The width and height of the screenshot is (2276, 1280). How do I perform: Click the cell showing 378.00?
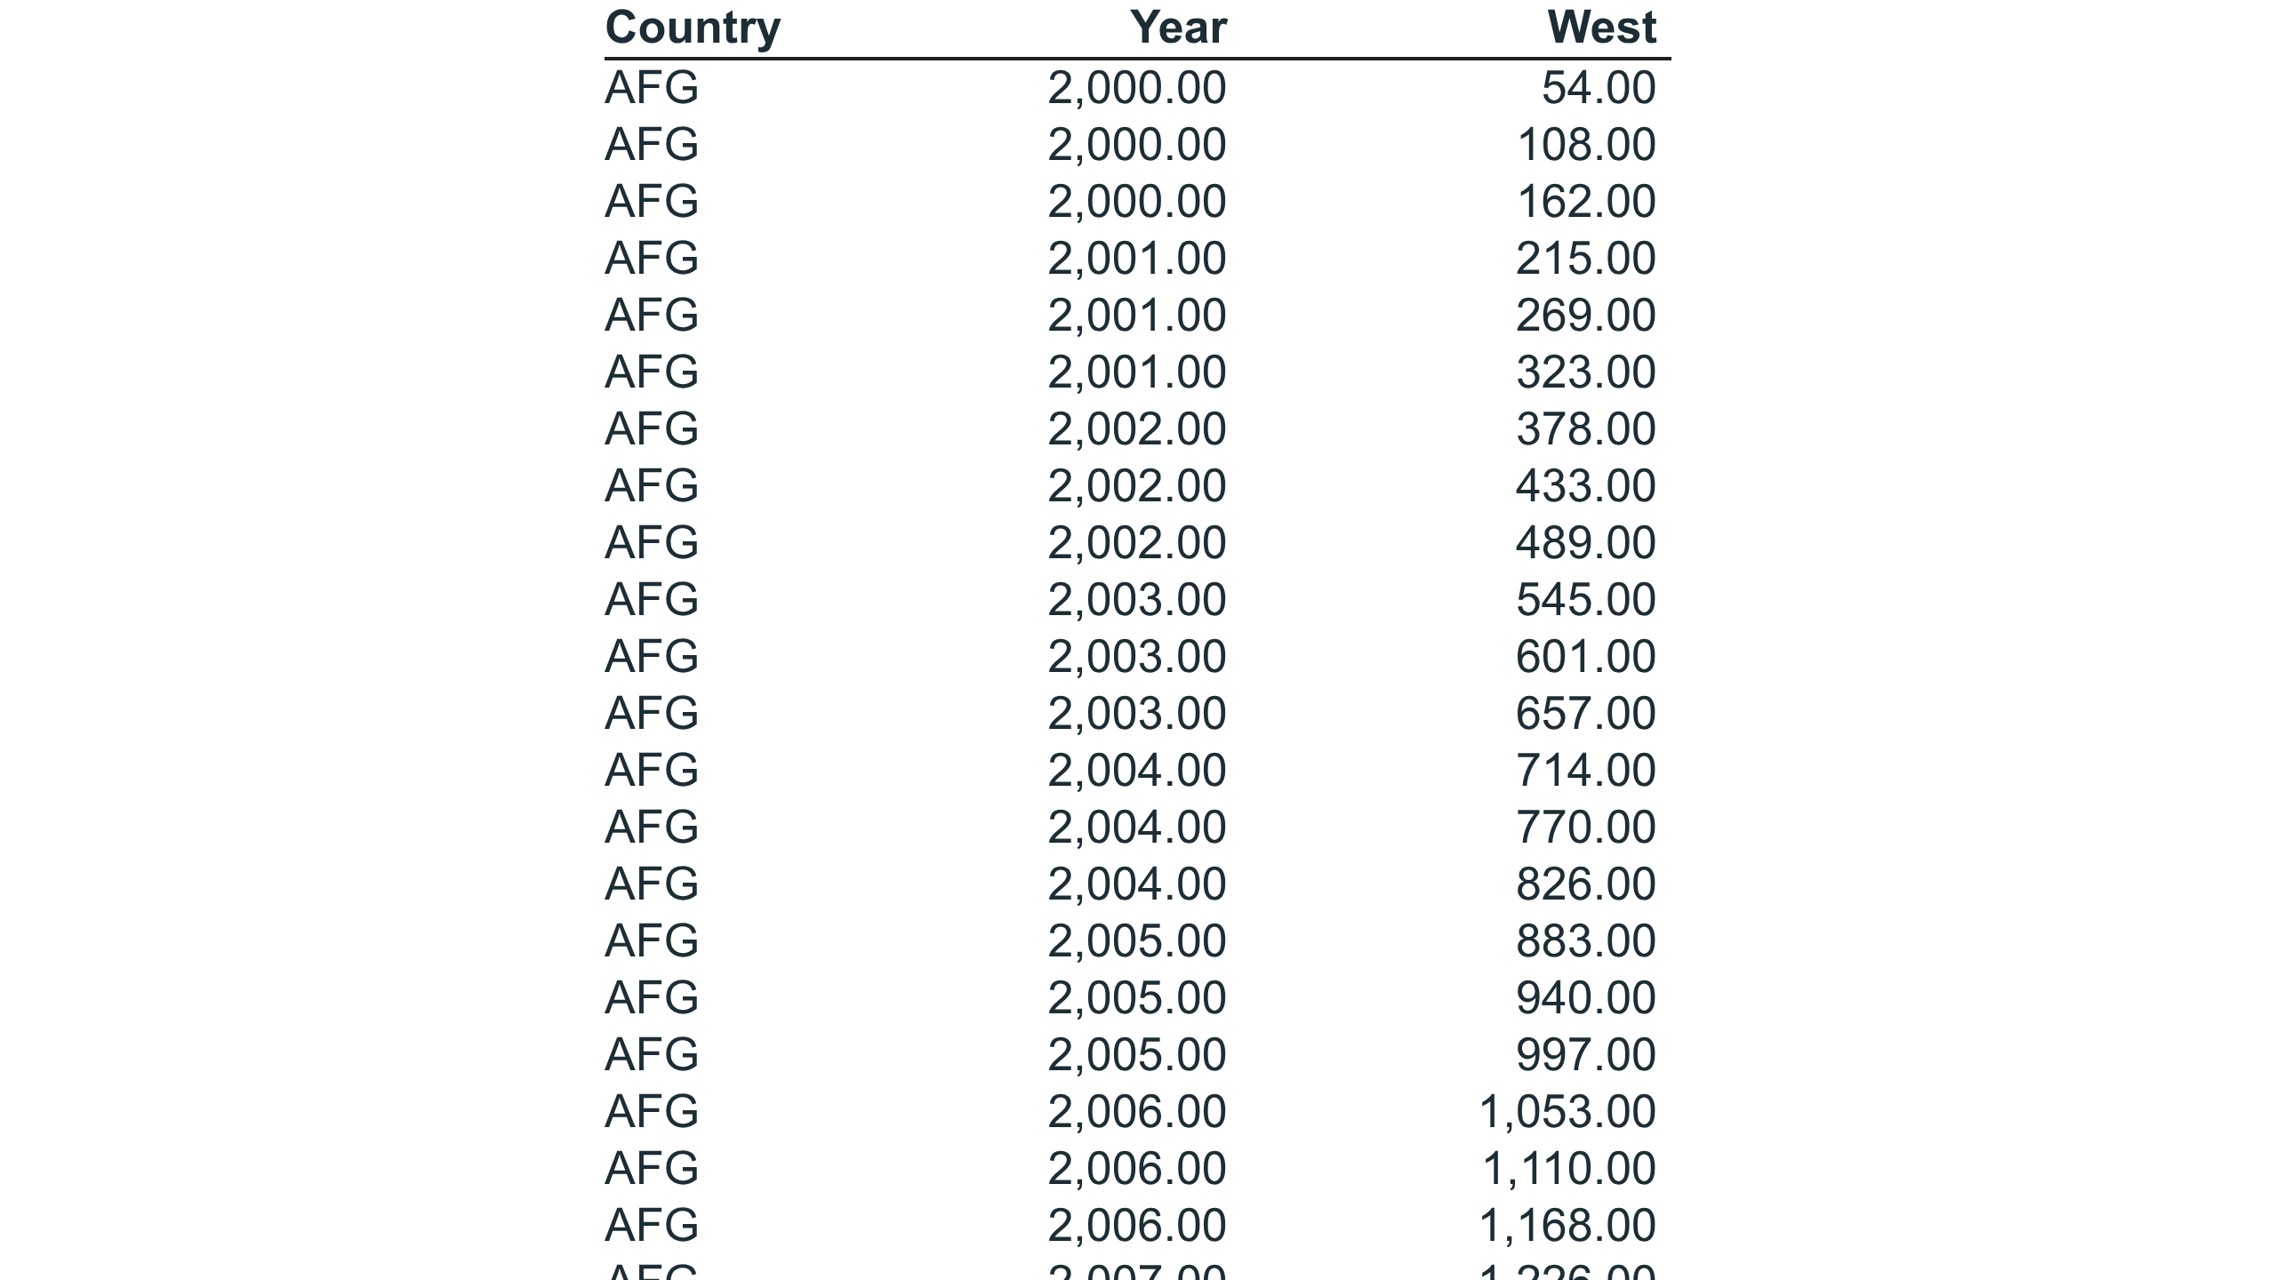[x=1586, y=429]
